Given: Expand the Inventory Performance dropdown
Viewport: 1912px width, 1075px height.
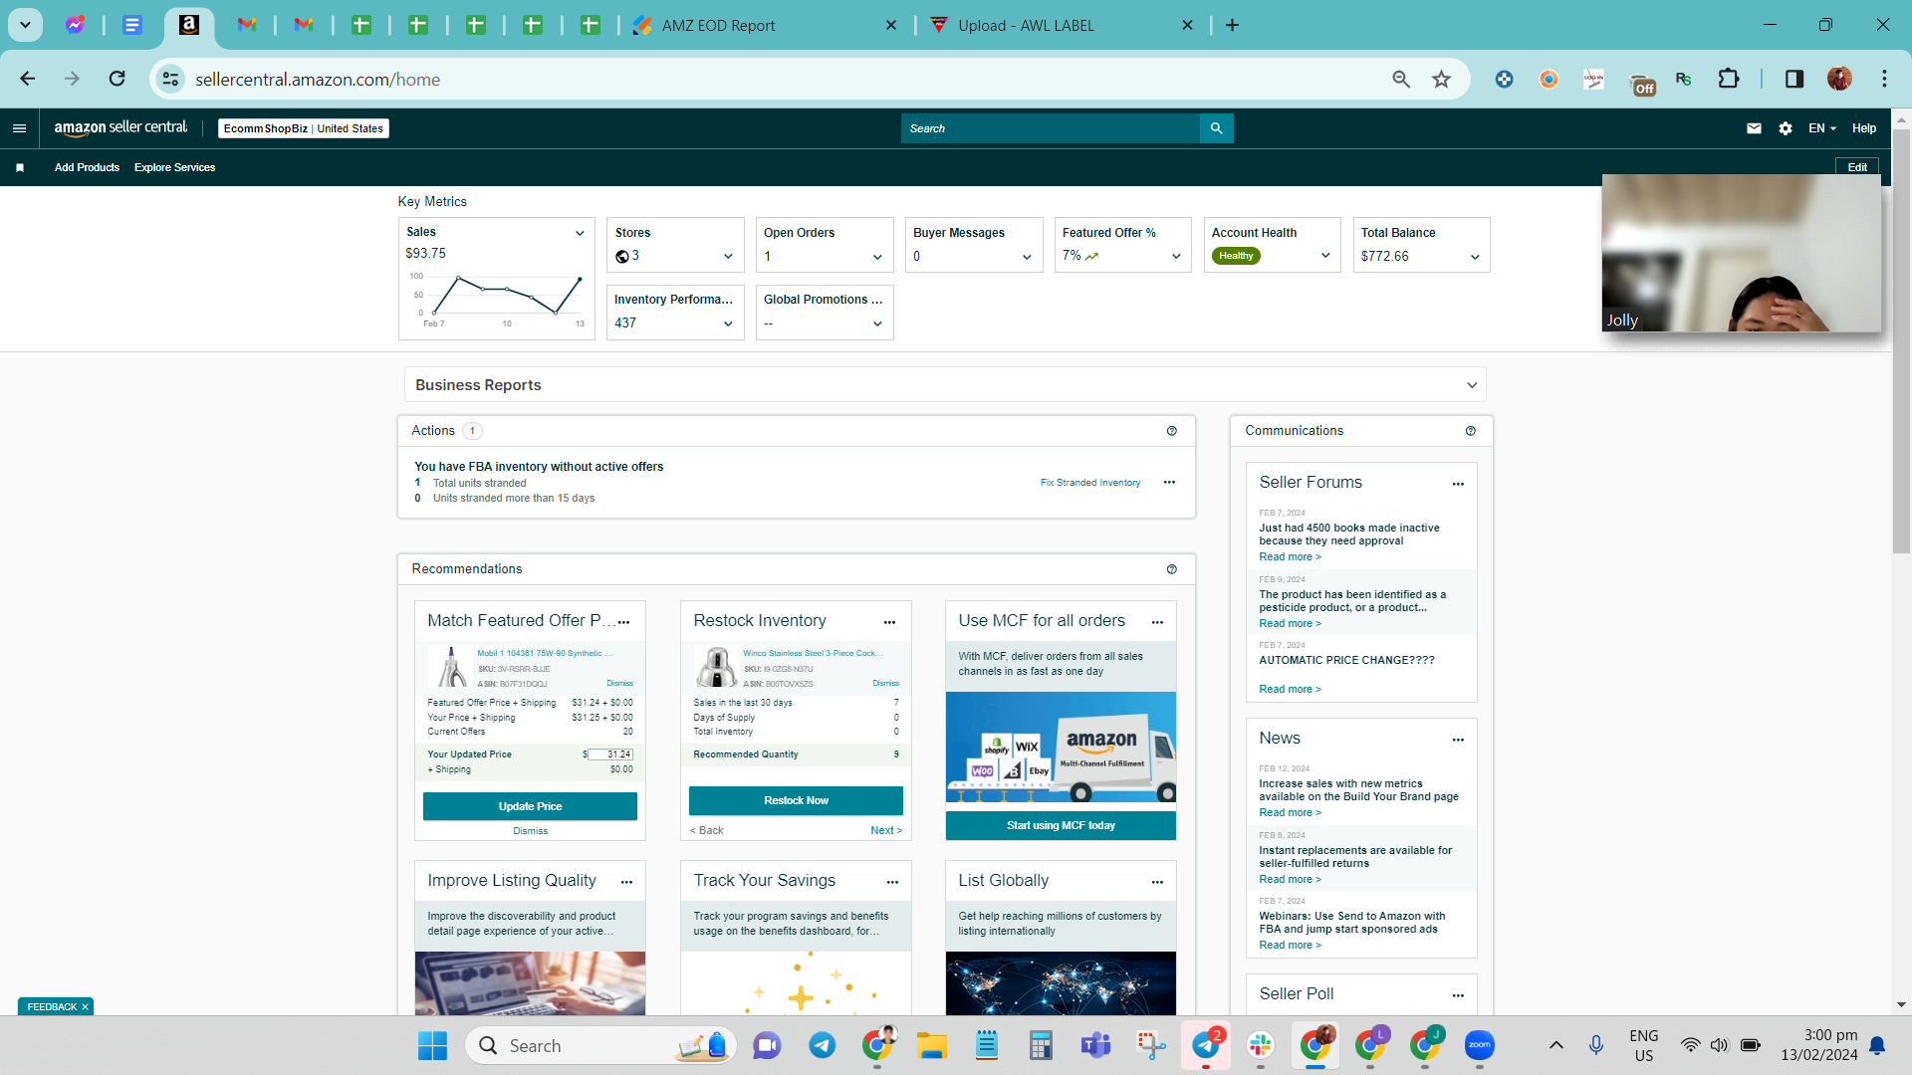Looking at the screenshot, I should click(x=728, y=323).
